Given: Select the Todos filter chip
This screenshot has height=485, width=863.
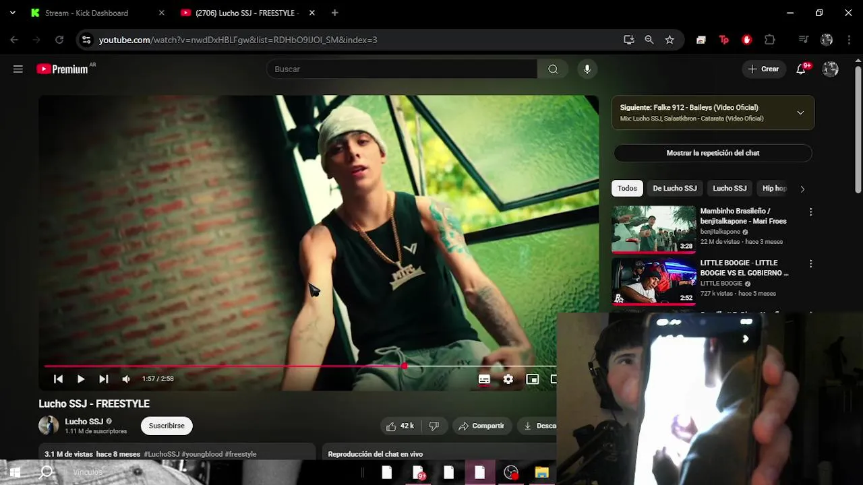Looking at the screenshot, I should (627, 189).
